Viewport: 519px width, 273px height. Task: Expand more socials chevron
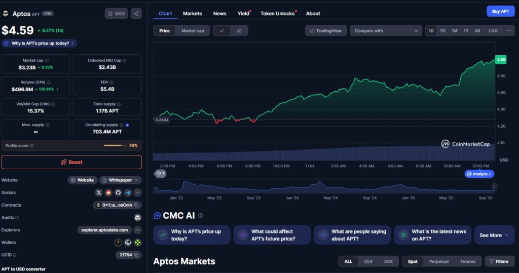pyautogui.click(x=137, y=192)
